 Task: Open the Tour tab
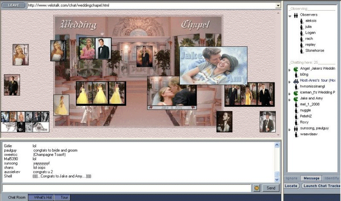coord(64,198)
